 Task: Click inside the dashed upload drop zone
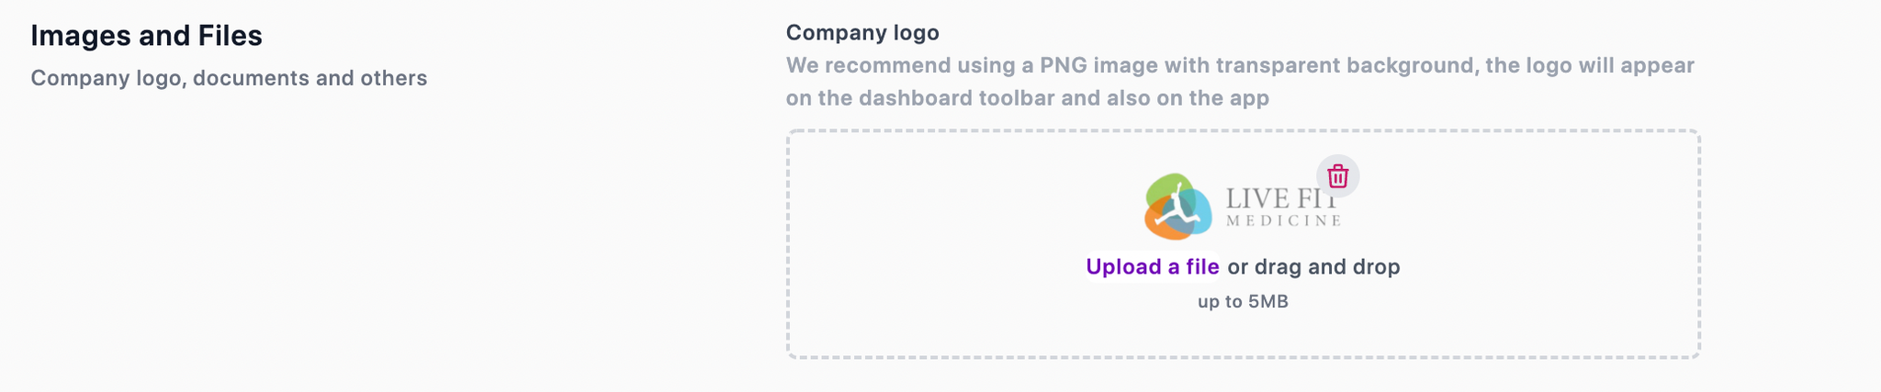coord(1244,244)
